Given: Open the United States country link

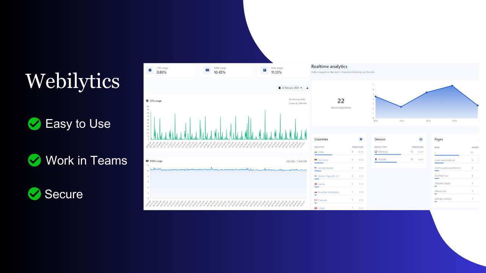Looking at the screenshot, I should pos(325,168).
